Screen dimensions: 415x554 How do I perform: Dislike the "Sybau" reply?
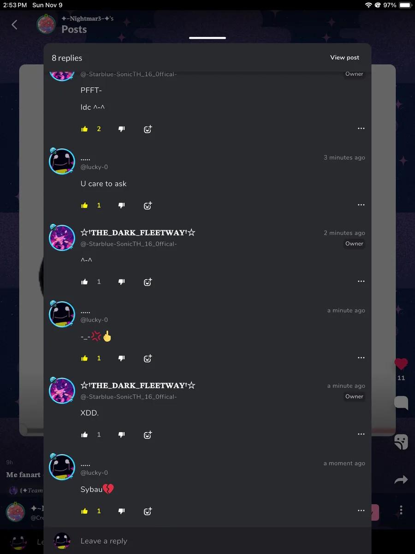pos(122,511)
